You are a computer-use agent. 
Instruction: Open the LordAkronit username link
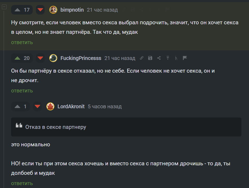(x=71, y=106)
